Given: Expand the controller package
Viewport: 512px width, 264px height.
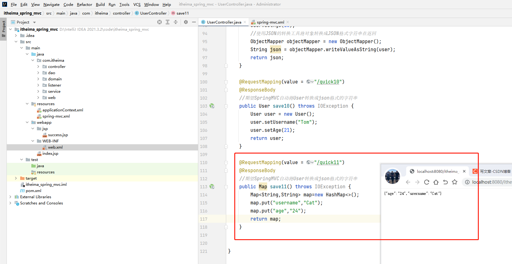Looking at the screenshot, I should pos(38,67).
